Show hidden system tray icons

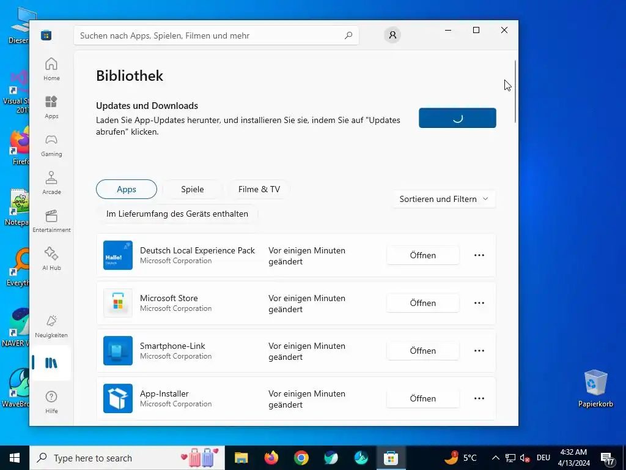click(495, 458)
